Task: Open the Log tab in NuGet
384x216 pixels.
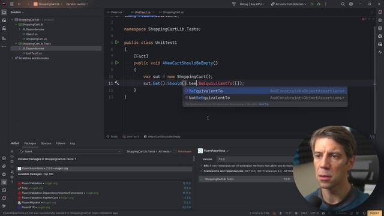Action: (x=73, y=143)
